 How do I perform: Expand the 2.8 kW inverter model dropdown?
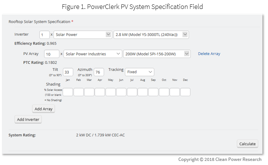tap(151, 35)
